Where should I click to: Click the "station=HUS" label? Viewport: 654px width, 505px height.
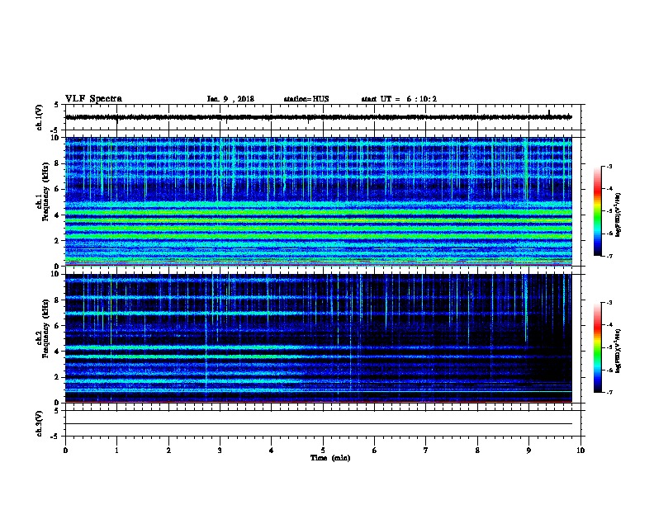[x=306, y=99]
